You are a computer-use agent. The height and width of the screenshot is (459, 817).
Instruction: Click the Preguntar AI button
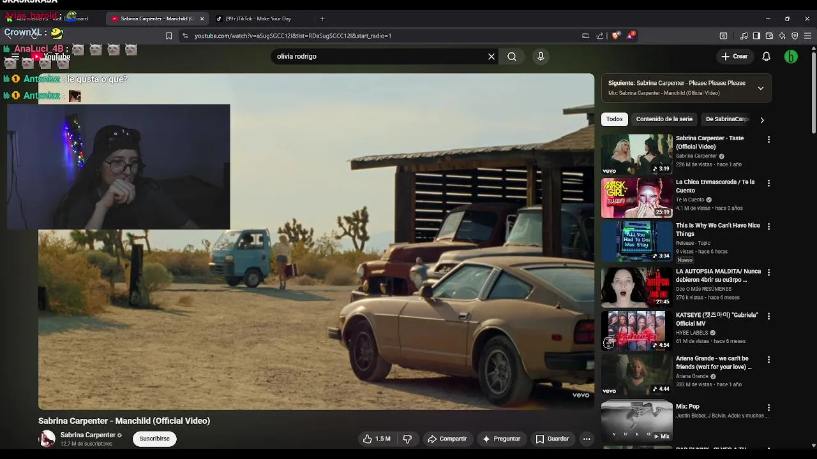point(501,439)
